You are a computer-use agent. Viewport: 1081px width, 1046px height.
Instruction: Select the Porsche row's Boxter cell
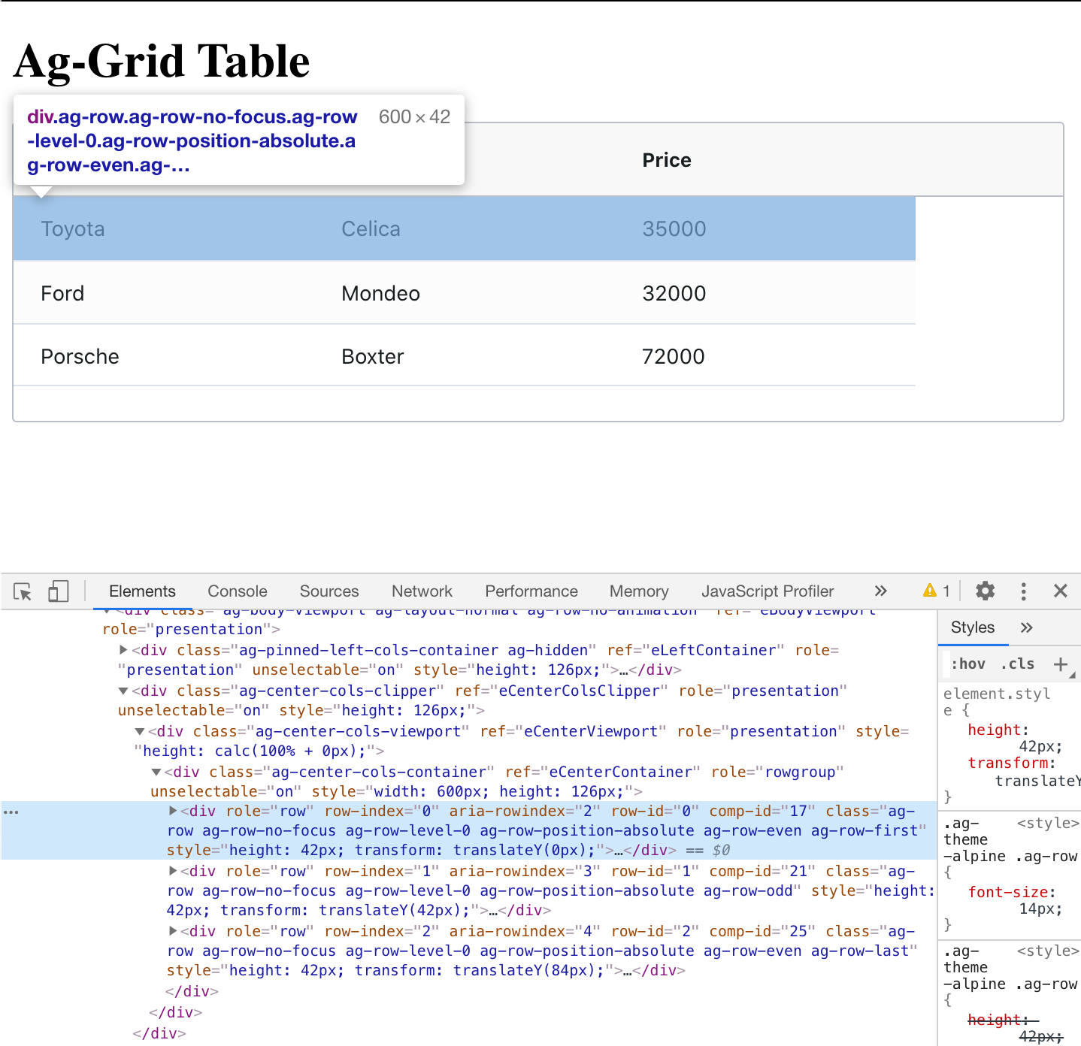[373, 356]
